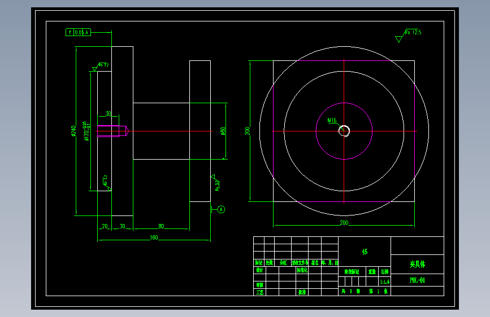Select the 比例 scale header cell
This screenshot has height=317, width=490.
(385, 272)
